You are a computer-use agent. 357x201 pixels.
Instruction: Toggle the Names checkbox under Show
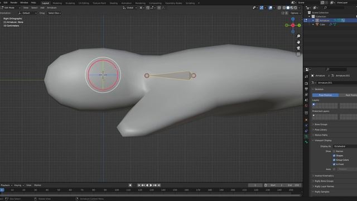(334, 151)
